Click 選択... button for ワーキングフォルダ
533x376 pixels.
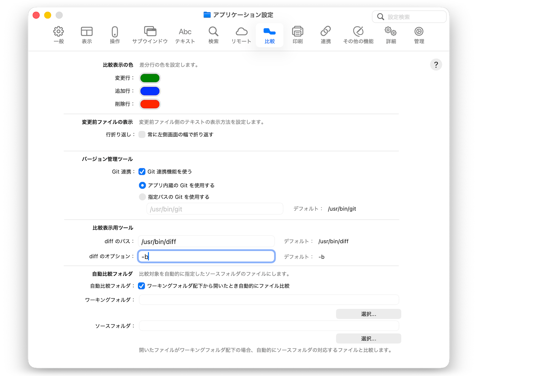368,314
